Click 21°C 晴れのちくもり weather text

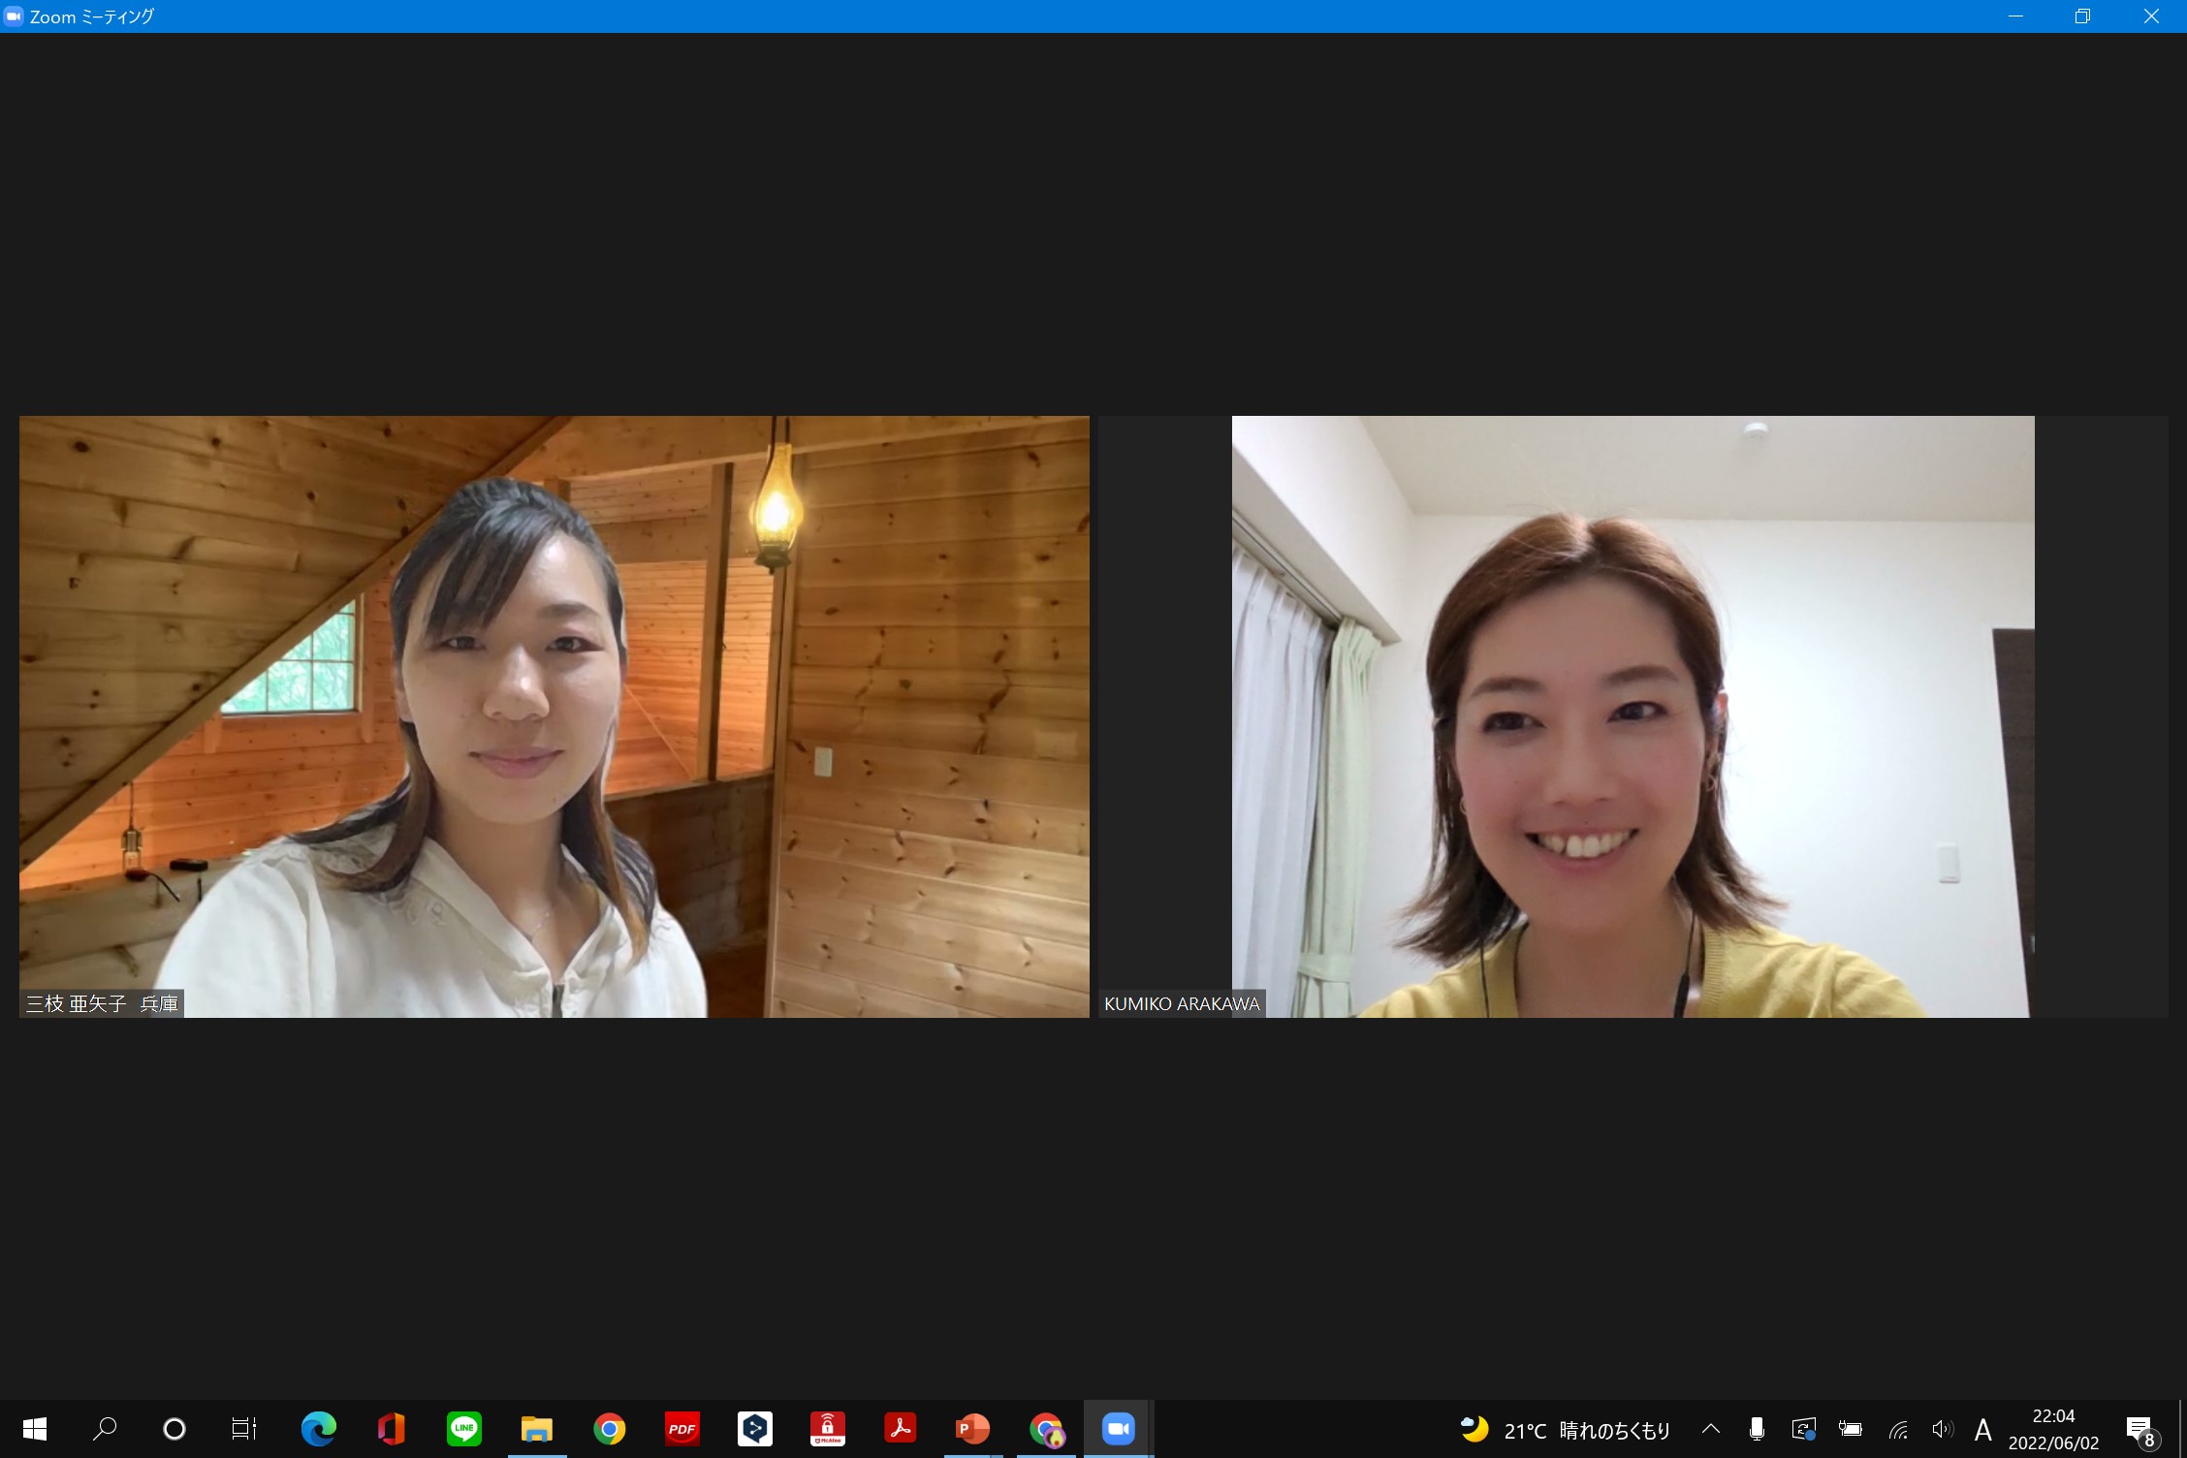tap(1587, 1430)
